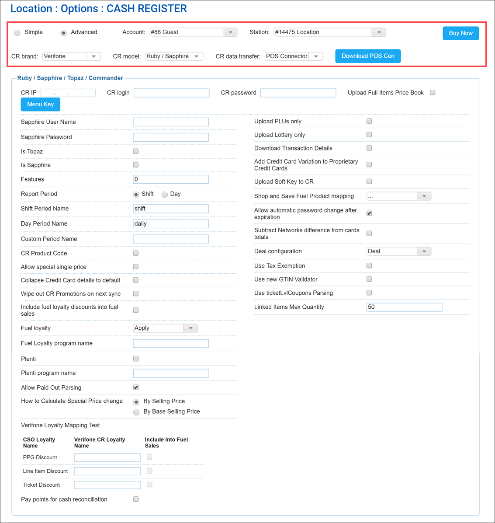Open the Fuel loyalty dropdown showing Apply

click(x=165, y=328)
